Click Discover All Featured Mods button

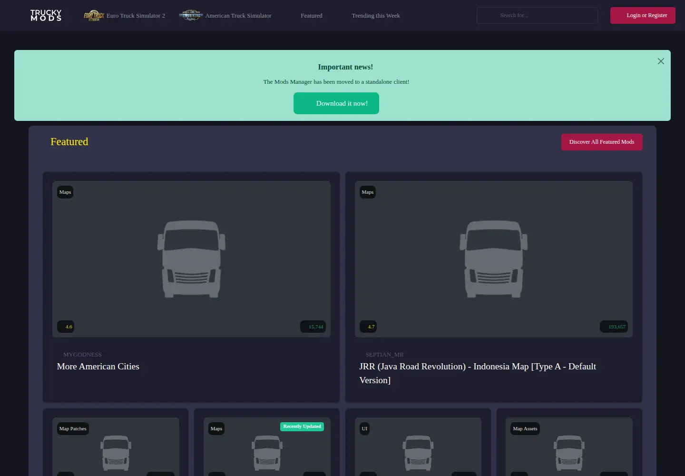[x=602, y=142]
